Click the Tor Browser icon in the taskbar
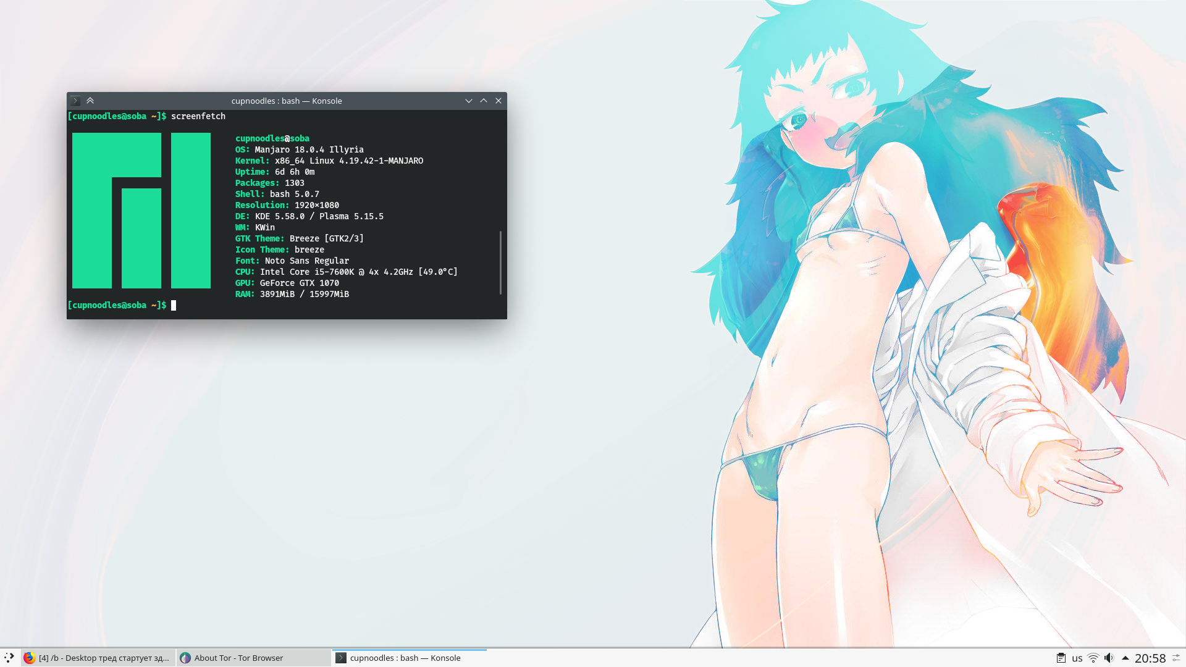Viewport: 1186px width, 667px height. (185, 658)
